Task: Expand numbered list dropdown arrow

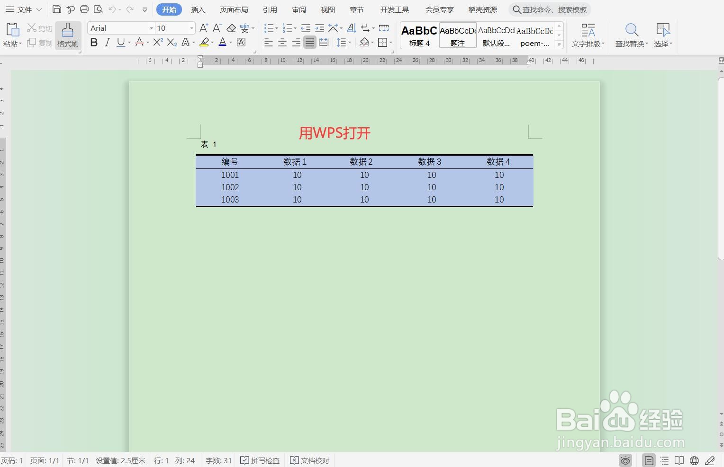Action: point(295,28)
